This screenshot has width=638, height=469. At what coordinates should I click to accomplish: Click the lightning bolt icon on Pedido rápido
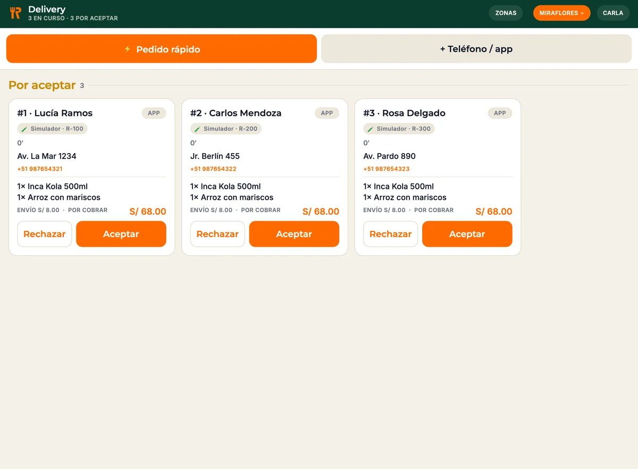coord(127,49)
